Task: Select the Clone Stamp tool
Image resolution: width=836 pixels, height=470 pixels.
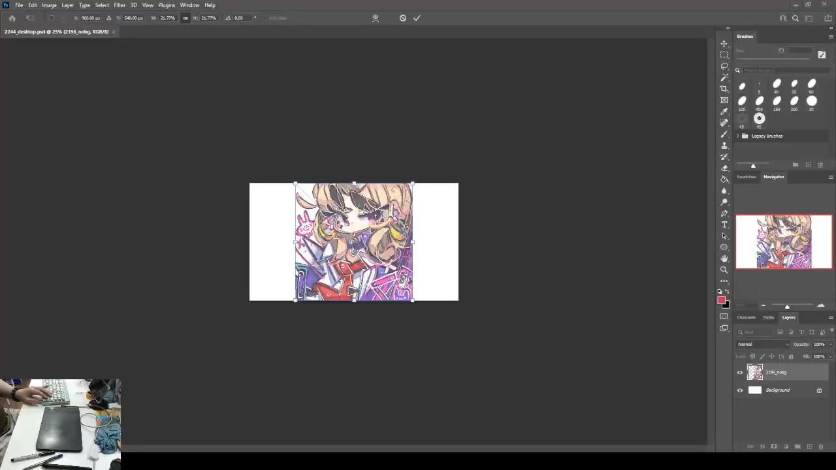Action: [724, 145]
